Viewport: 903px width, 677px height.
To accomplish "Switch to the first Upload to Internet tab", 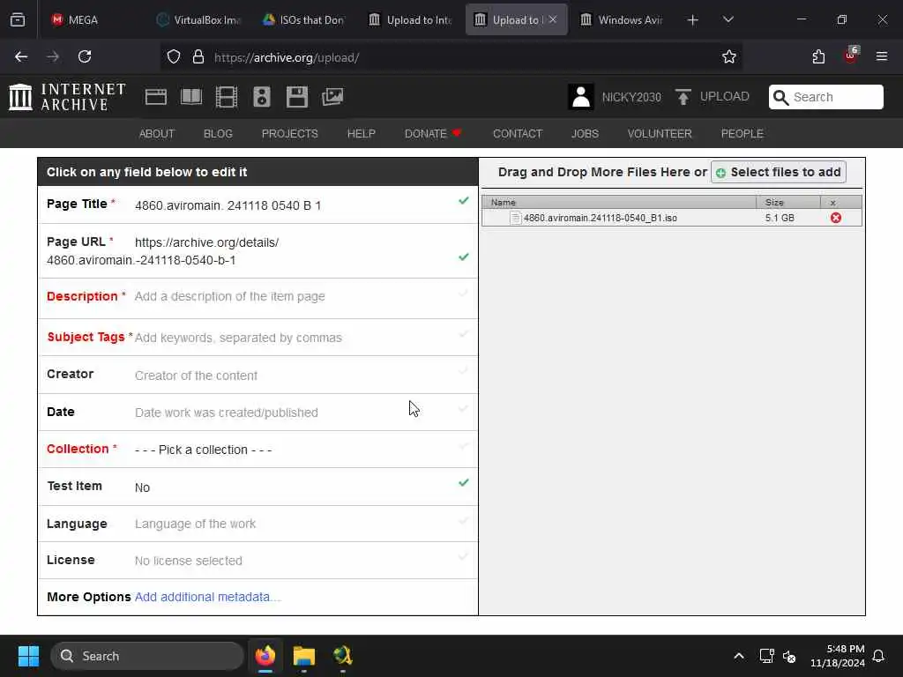I will pyautogui.click(x=411, y=20).
